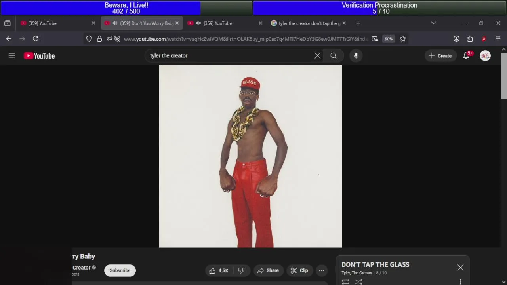This screenshot has width=507, height=285.
Task: Go forward in browser history
Action: [22, 38]
